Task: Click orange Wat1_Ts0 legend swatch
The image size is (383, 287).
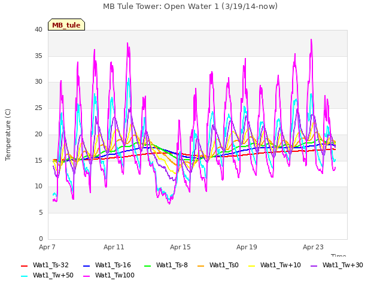Action: (201, 265)
